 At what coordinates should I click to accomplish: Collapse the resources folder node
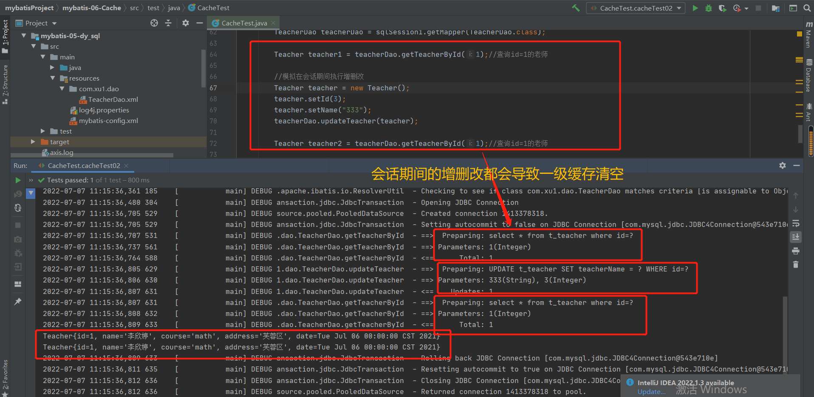(x=53, y=78)
